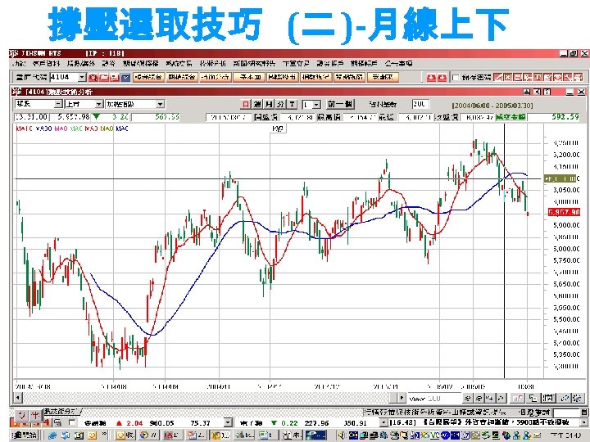Image resolution: width=590 pixels, height=442 pixels.
Task: Click the '前一個' previous button
Action: pyautogui.click(x=340, y=104)
